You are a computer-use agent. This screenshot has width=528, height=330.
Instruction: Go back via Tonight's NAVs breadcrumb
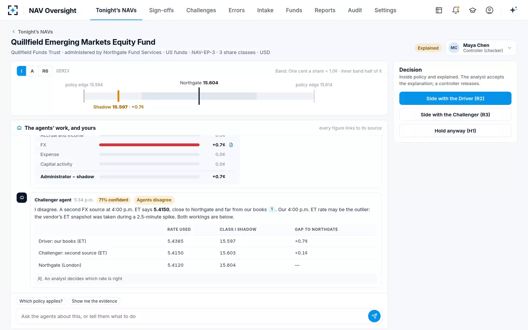point(35,32)
